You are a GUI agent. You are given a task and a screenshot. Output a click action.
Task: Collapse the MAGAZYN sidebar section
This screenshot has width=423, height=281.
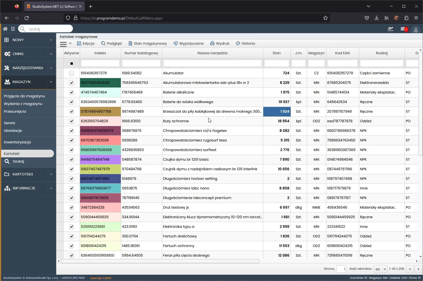(51, 82)
